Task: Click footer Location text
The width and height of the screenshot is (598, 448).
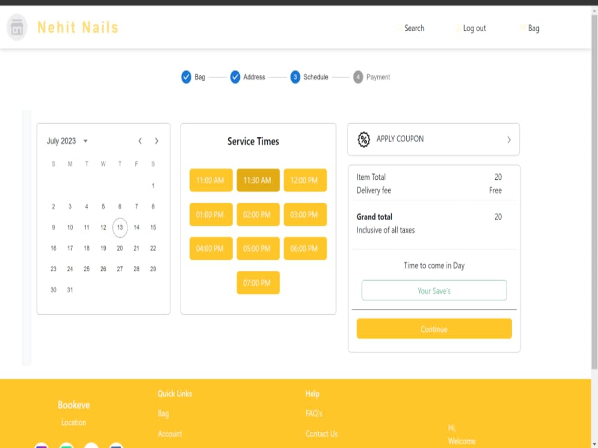Action: pyautogui.click(x=74, y=422)
